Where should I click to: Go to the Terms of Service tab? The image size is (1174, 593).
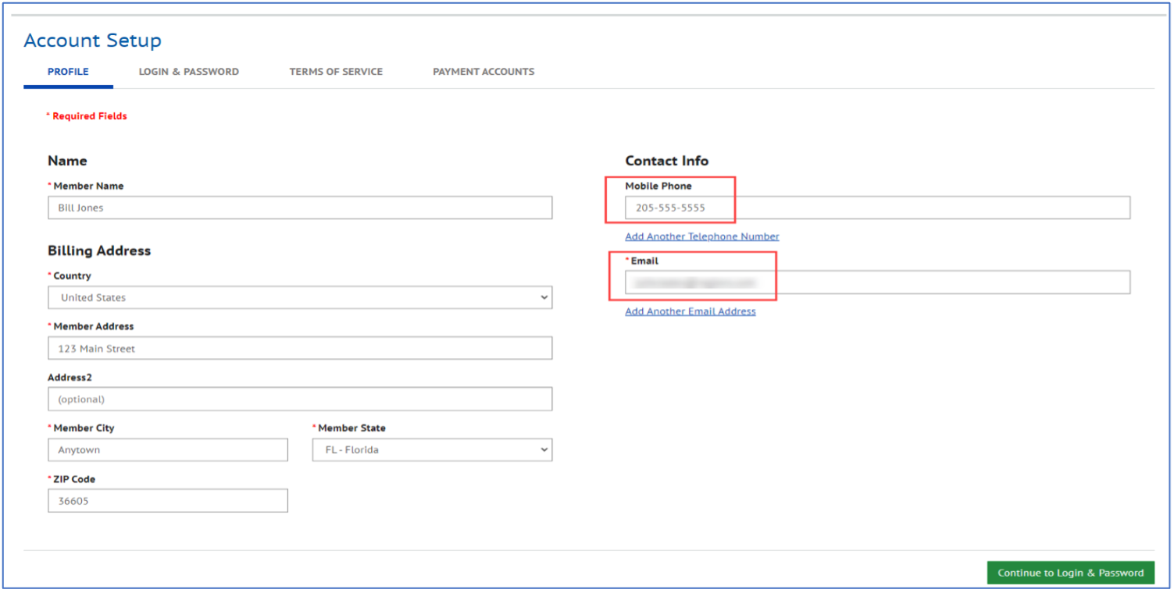click(x=336, y=72)
